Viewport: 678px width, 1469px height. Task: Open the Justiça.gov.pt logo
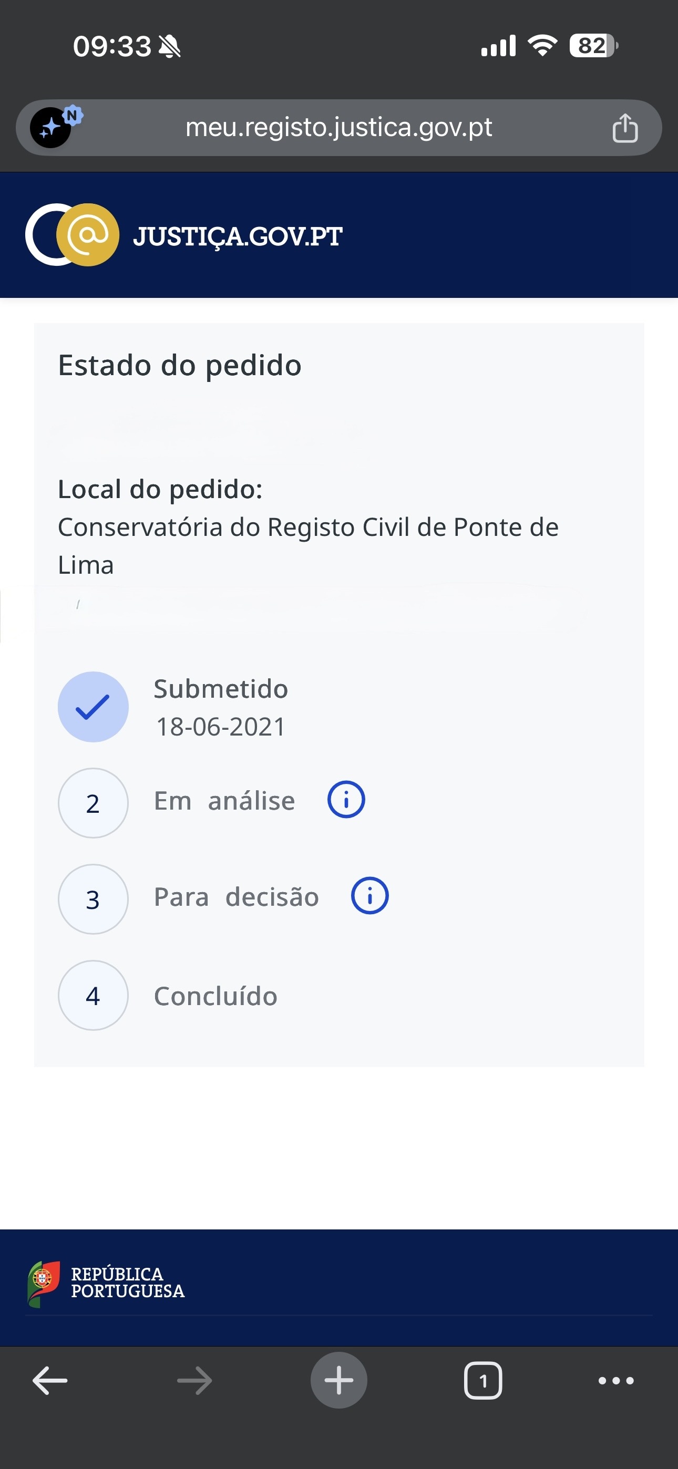click(73, 234)
